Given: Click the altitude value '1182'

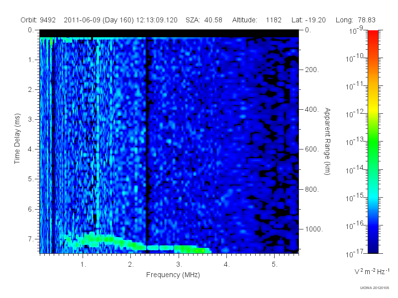Looking at the screenshot, I should [x=274, y=20].
